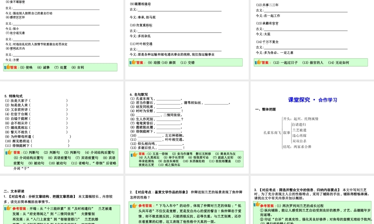Click the diagram root label 孔雀东南飞

(x=272, y=133)
